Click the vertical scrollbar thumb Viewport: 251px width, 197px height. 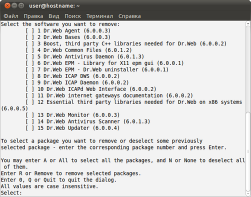click(248, 151)
